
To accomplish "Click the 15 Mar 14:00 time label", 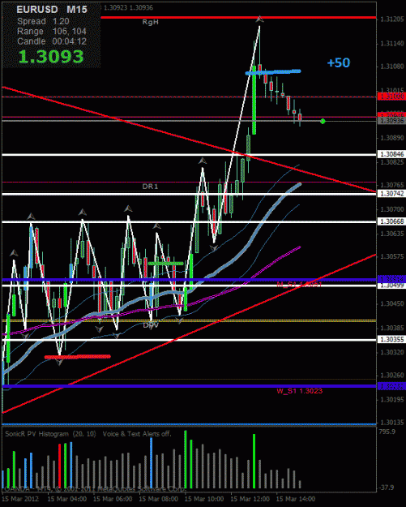I will pyautogui.click(x=296, y=499).
